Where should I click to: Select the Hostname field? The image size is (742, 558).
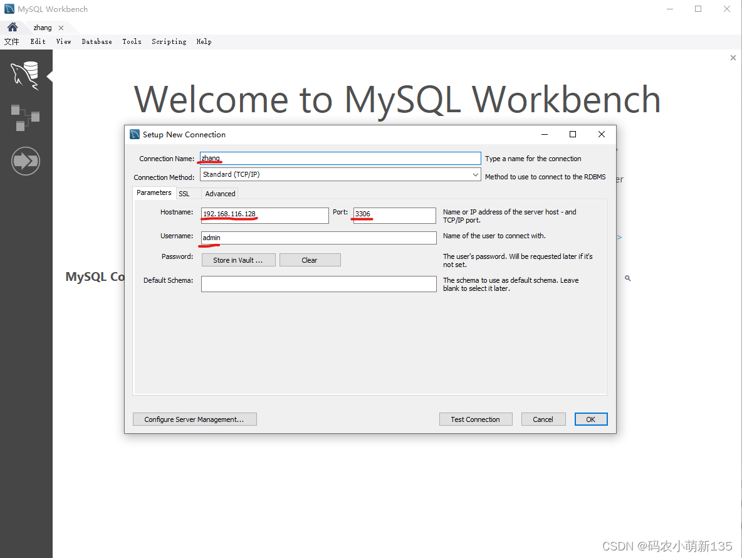coord(264,215)
